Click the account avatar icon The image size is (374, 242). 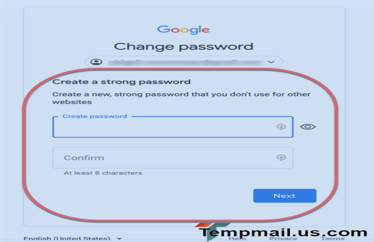[x=96, y=62]
